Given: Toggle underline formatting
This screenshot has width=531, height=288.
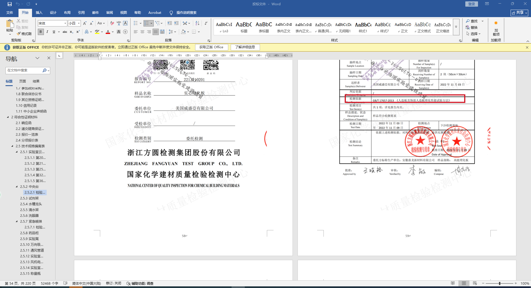Looking at the screenshot, I should (x=54, y=32).
